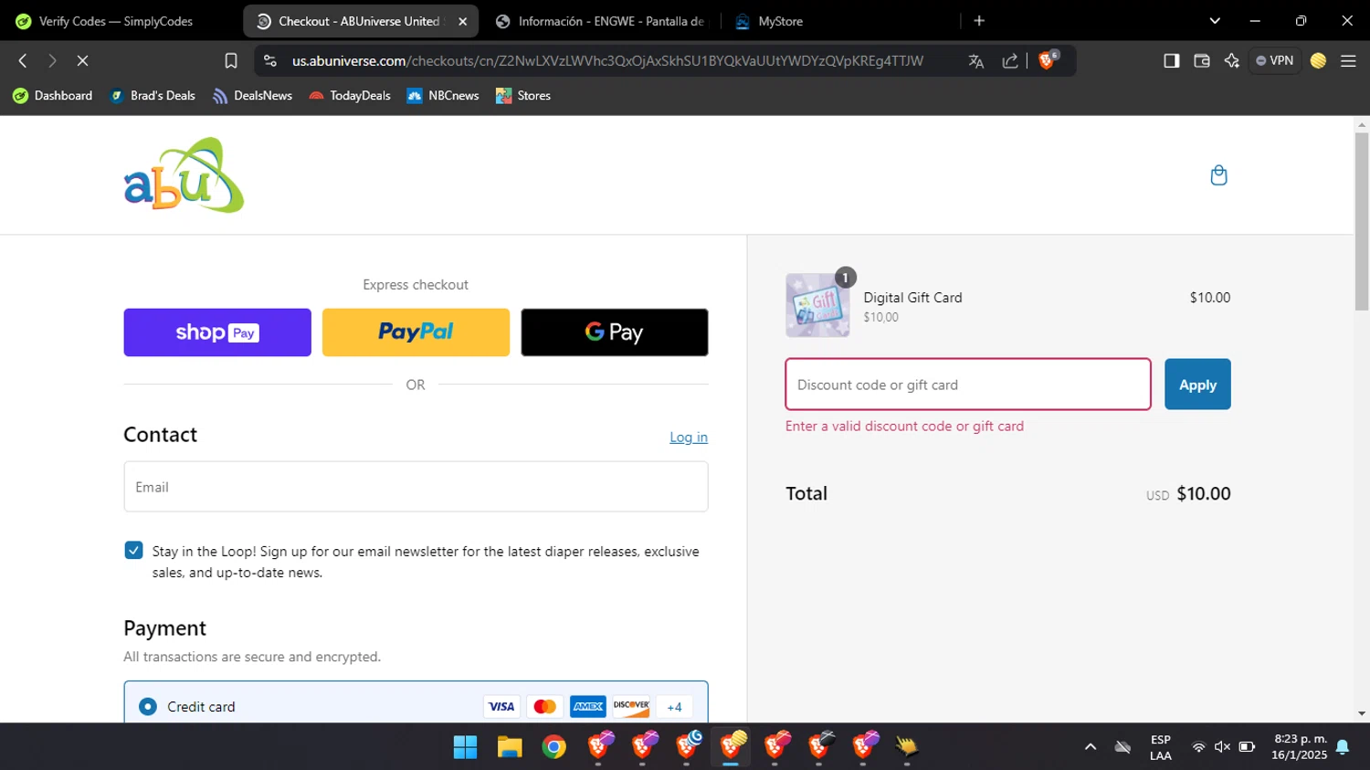Click the Mastercard icon

pos(544,706)
